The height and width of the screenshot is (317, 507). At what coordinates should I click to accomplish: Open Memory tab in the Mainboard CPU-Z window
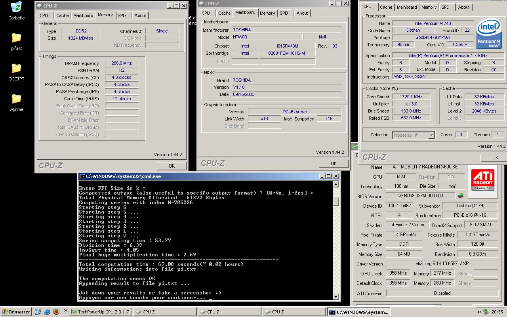(267, 13)
